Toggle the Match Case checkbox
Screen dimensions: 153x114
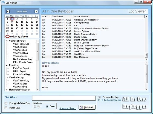6,108
